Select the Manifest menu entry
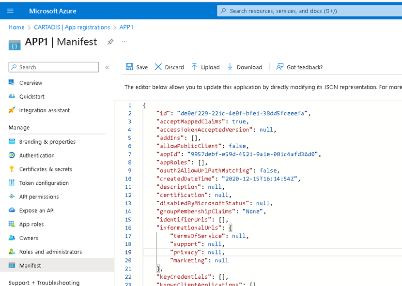Screen dimensions: 402x286 pos(57,265)
